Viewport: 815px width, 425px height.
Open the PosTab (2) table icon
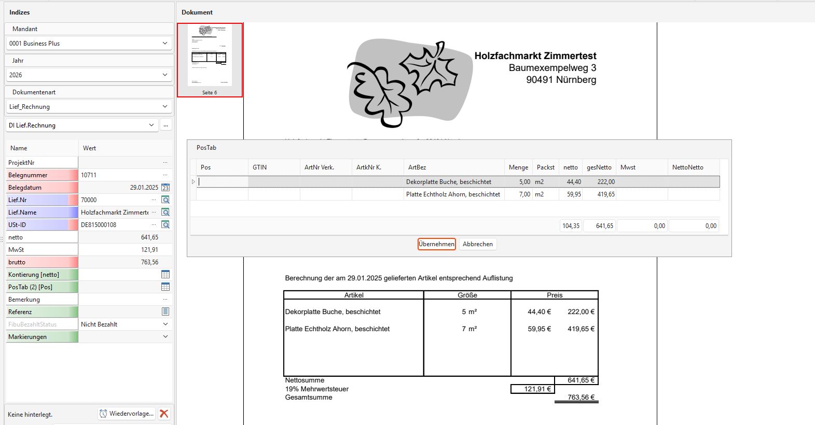point(165,287)
